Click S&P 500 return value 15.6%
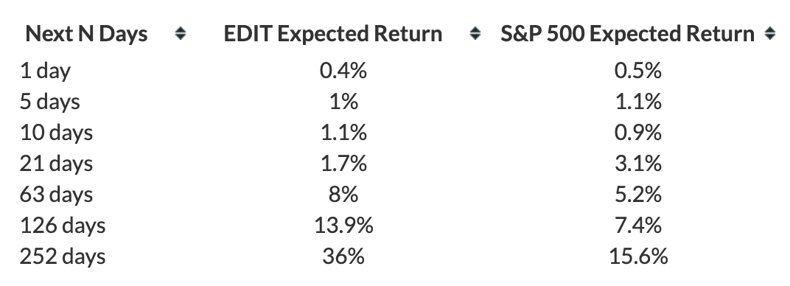The width and height of the screenshot is (790, 286). (638, 257)
